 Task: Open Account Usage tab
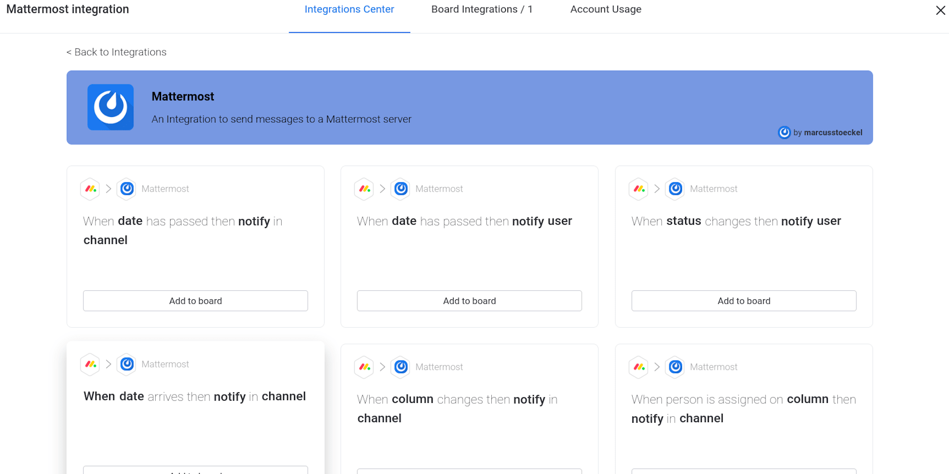tap(606, 9)
